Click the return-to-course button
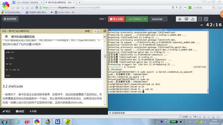 point(10,19)
